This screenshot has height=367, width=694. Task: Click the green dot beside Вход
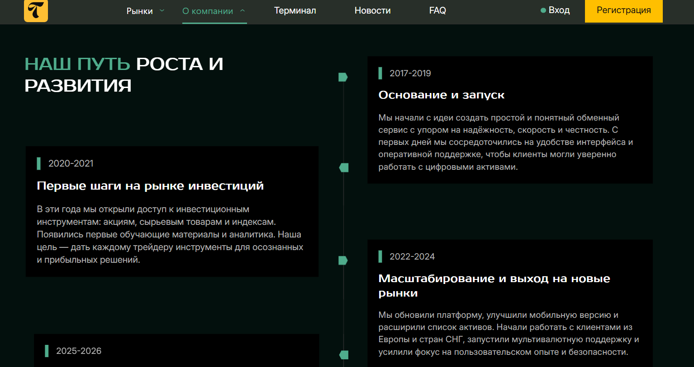pyautogui.click(x=543, y=10)
